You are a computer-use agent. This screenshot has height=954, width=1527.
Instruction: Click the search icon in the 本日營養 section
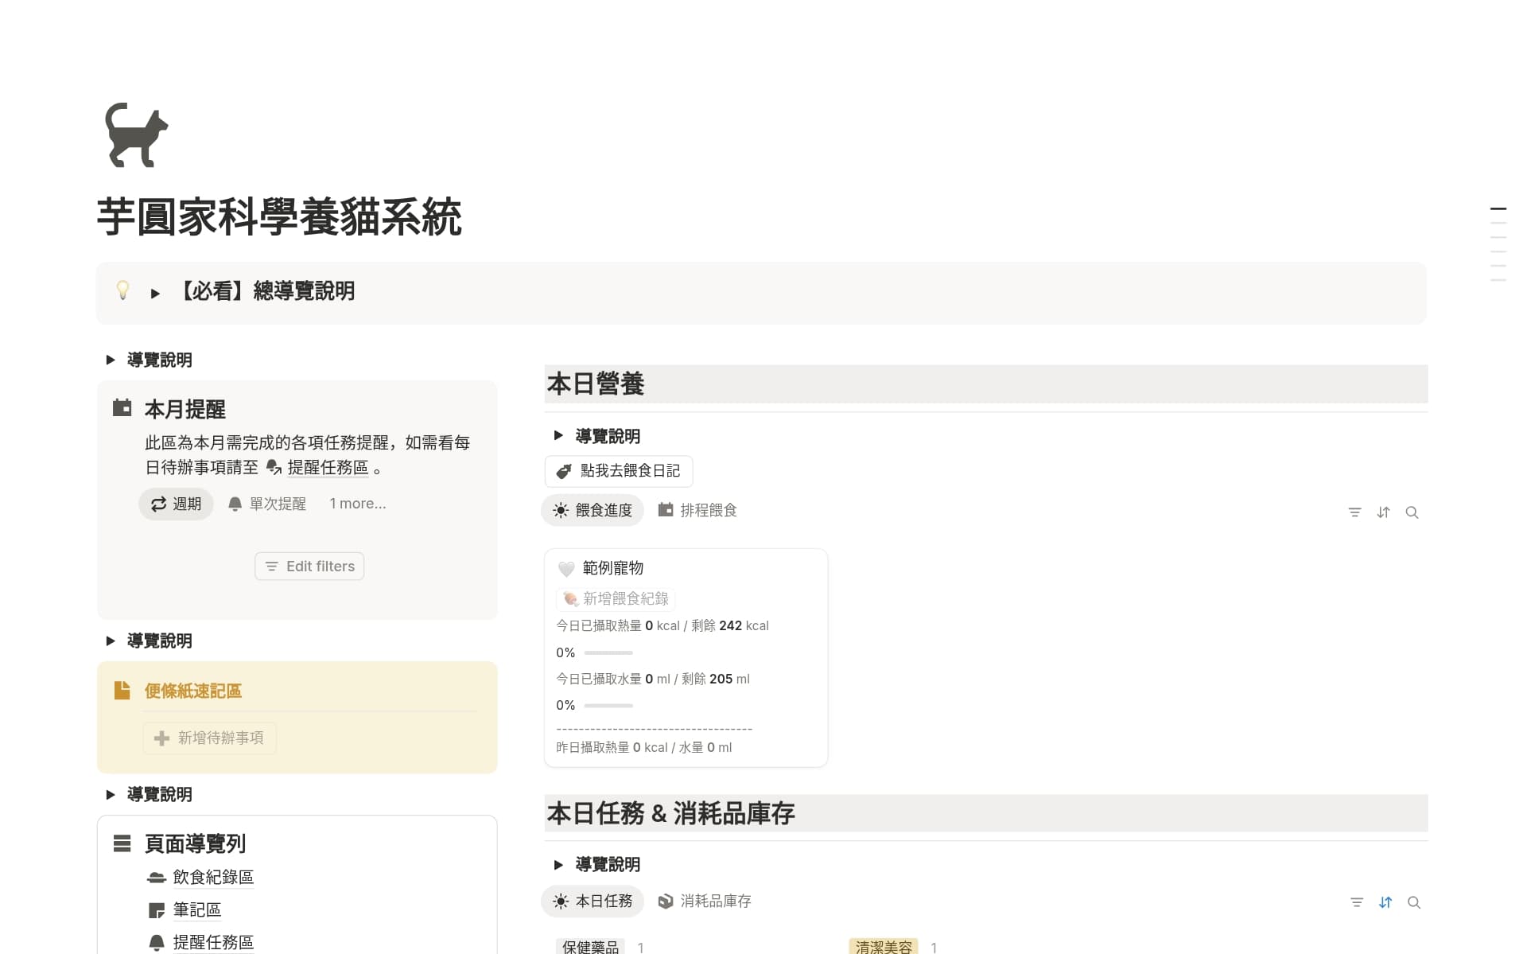tap(1412, 512)
